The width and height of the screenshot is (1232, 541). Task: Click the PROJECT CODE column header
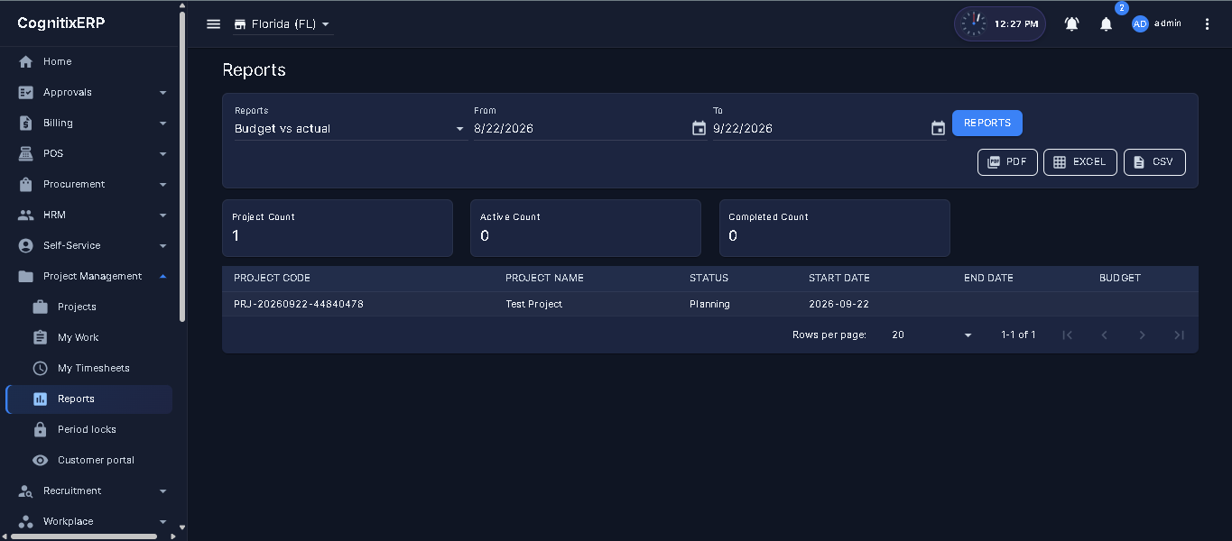272,278
